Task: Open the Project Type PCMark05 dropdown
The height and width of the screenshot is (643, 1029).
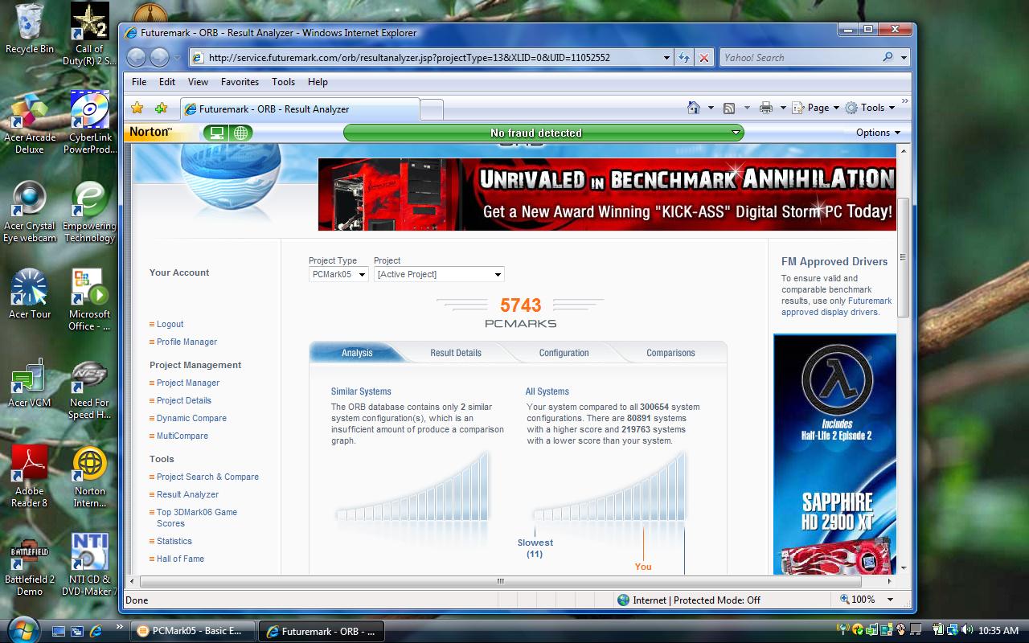Action: point(338,274)
